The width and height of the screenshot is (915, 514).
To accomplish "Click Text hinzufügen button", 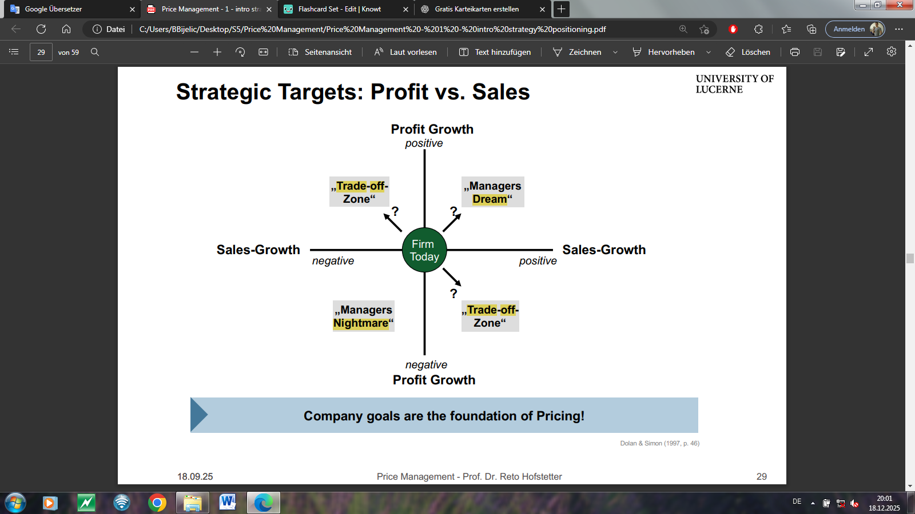I will [495, 52].
